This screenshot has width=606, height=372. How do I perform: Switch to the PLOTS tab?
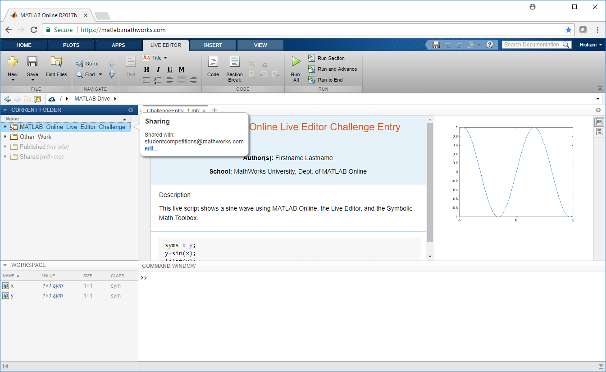[71, 45]
